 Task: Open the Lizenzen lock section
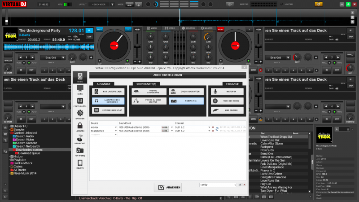click(80, 127)
